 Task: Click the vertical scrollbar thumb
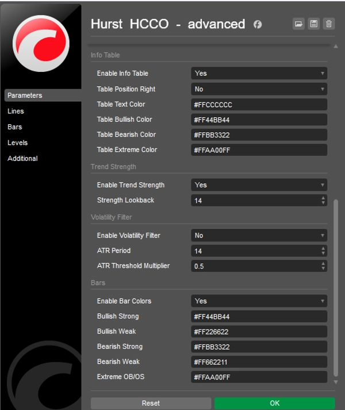pos(336,288)
